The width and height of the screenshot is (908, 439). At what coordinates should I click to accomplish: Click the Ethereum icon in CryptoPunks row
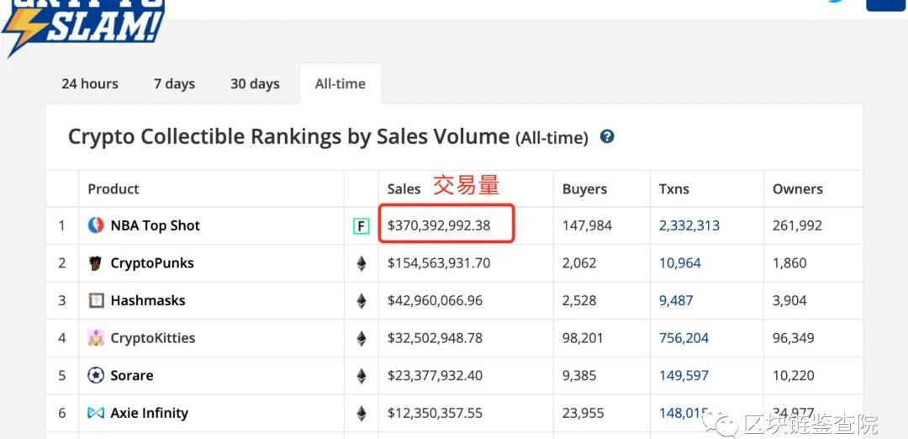click(362, 263)
